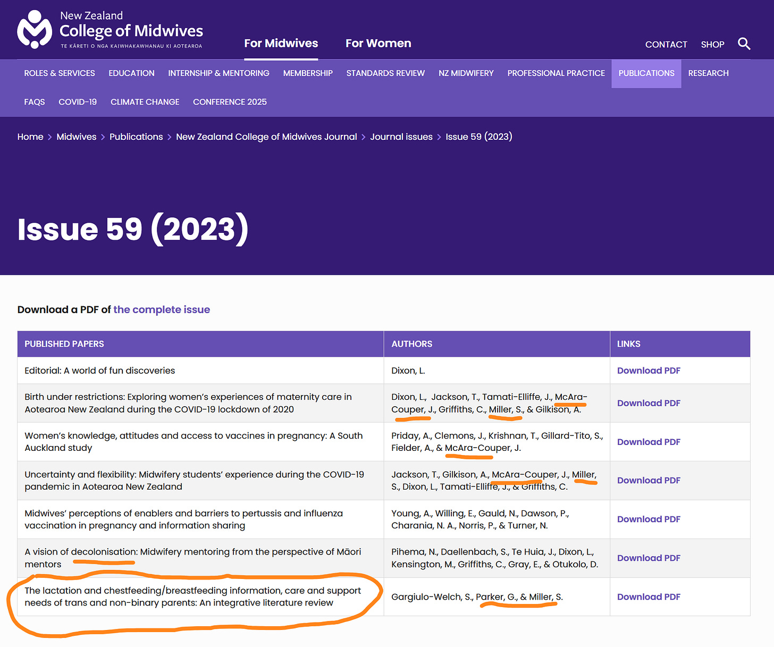The width and height of the screenshot is (774, 647).
Task: Select the 'lactation and chestfeeding/breastfeeding' paper title
Action: point(192,596)
